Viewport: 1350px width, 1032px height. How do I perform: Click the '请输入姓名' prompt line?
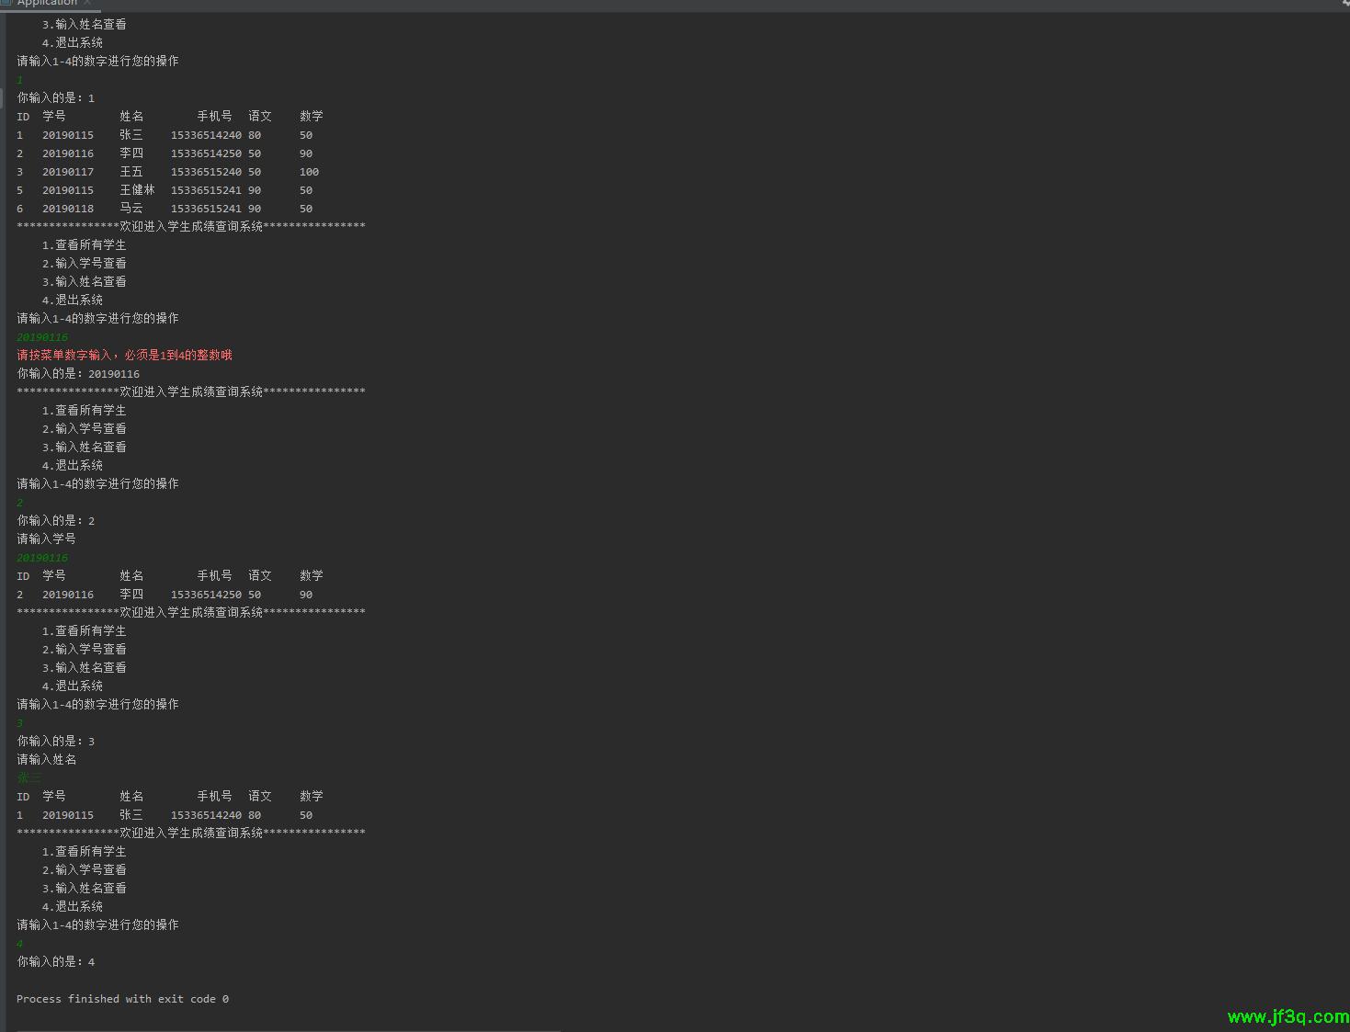tap(46, 760)
